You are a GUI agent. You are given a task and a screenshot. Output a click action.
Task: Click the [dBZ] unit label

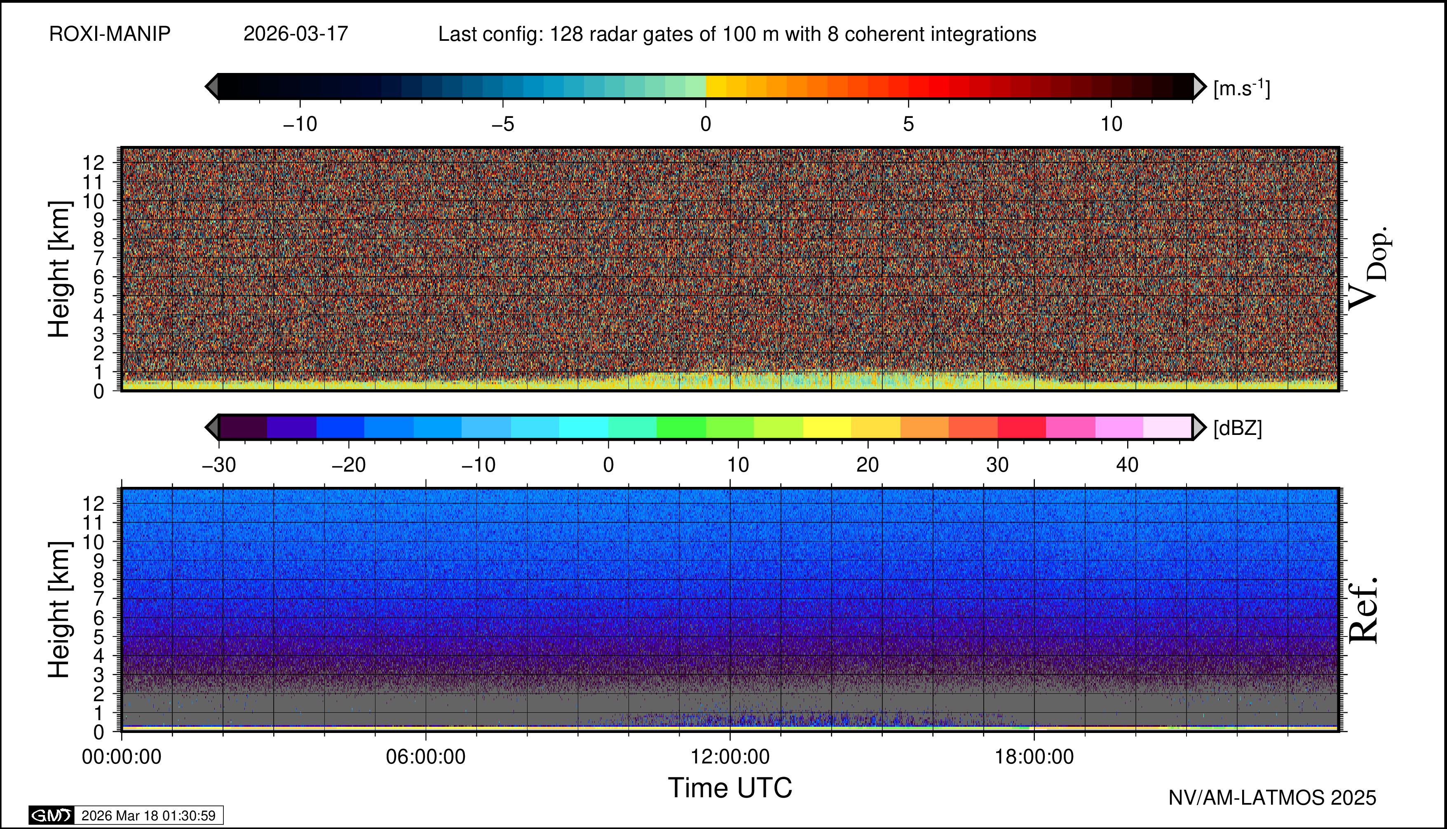tap(1238, 428)
